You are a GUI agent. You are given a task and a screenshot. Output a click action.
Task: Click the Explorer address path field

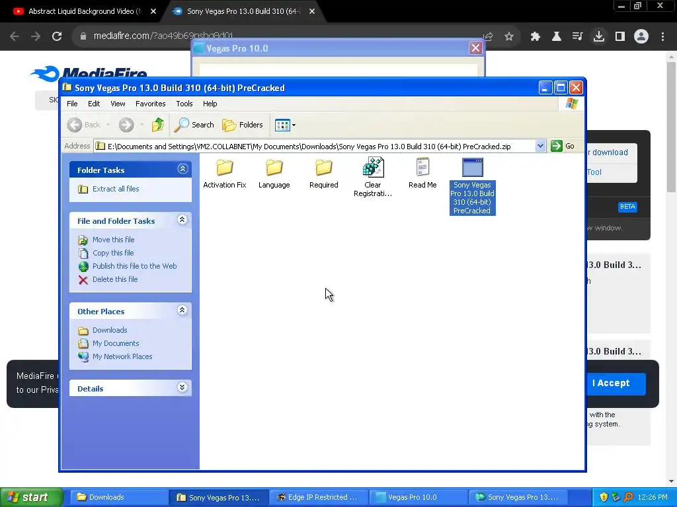(315, 146)
